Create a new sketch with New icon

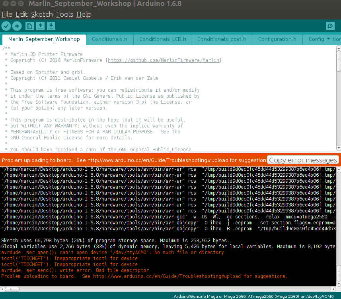pyautogui.click(x=29, y=26)
